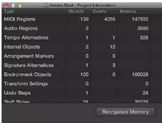This screenshot has height=123, width=162.
Task: Zoom the Project Information window
Action: 20,5
